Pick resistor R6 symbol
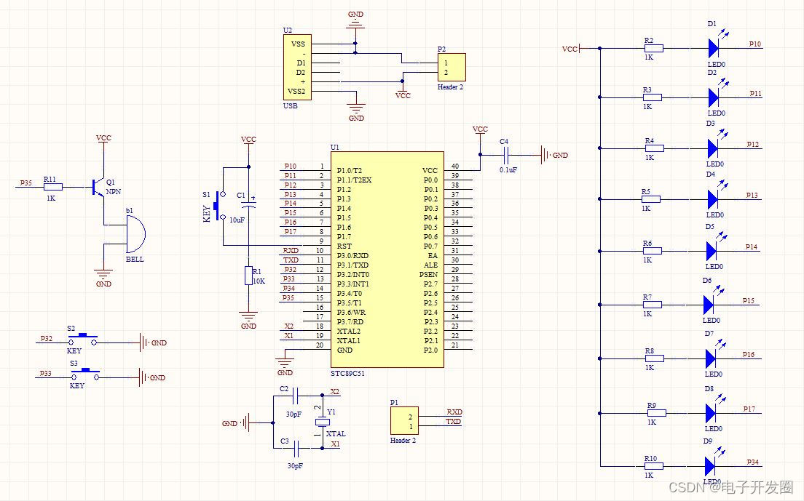The height and width of the screenshot is (501, 804). [x=653, y=251]
